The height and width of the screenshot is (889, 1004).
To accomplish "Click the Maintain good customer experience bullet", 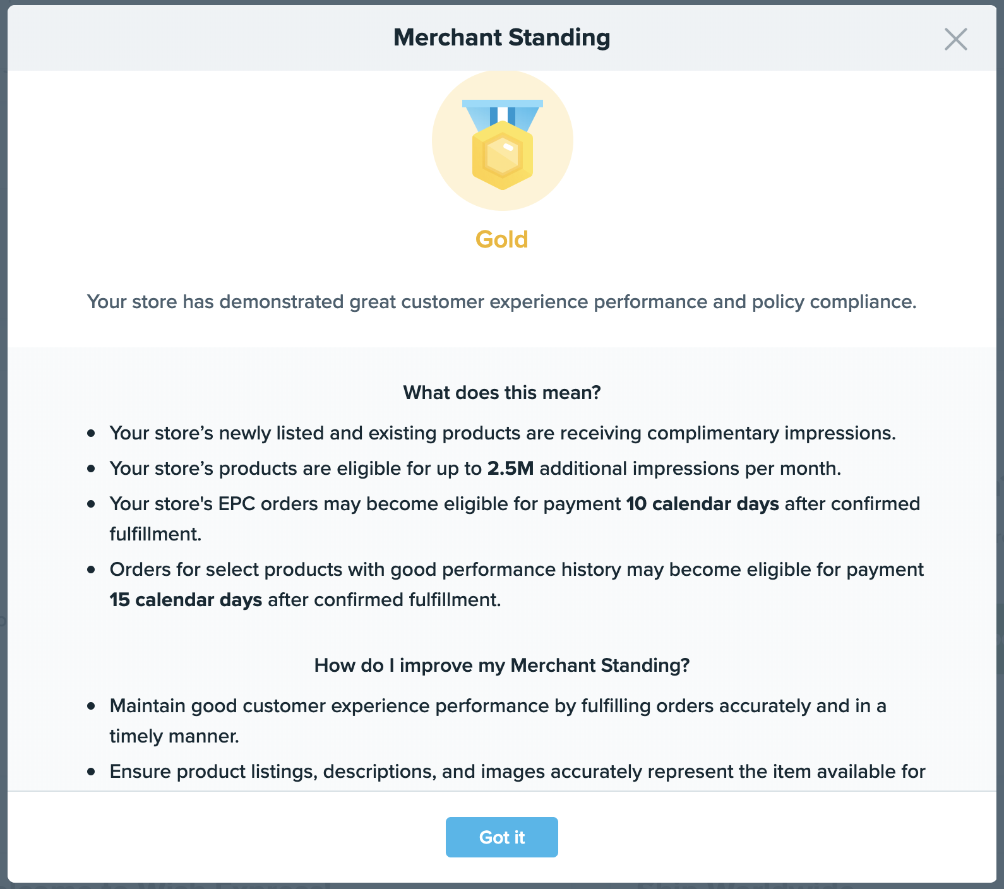I will pyautogui.click(x=498, y=721).
